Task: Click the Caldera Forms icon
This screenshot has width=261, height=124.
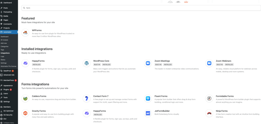Action: [x=25, y=98]
